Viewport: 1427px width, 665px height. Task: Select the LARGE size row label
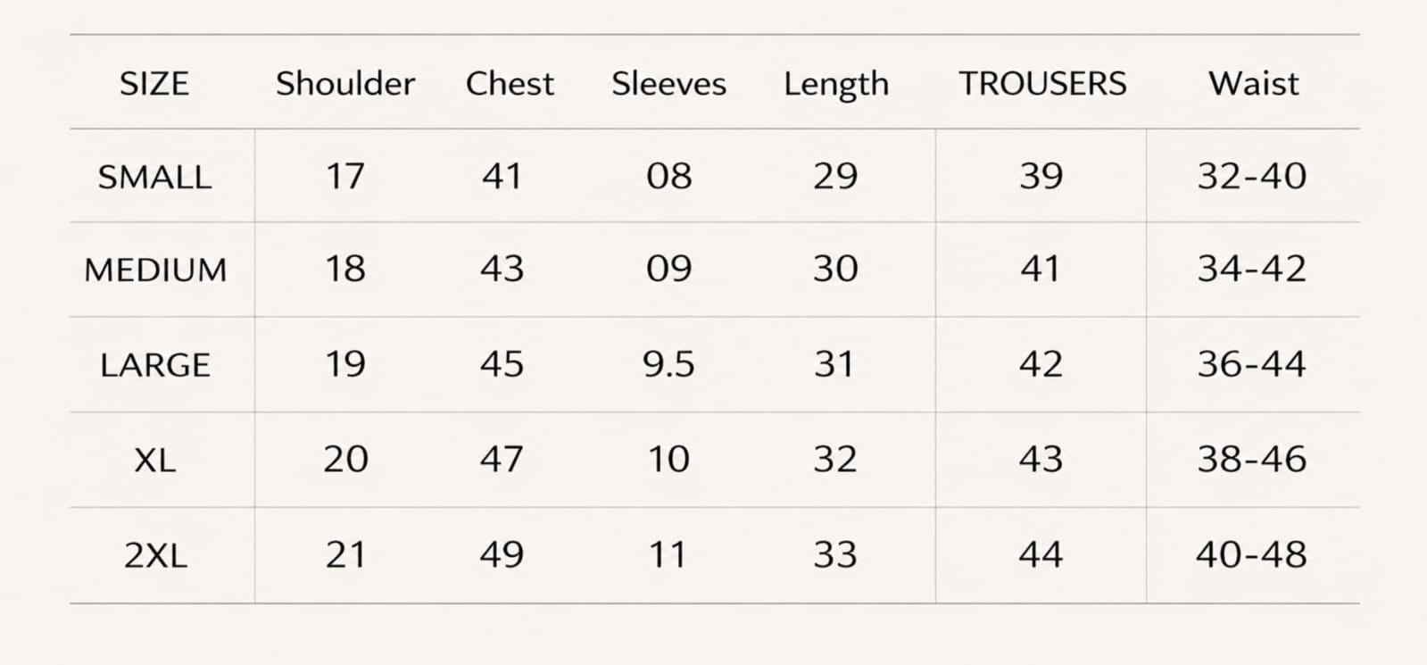tap(155, 366)
